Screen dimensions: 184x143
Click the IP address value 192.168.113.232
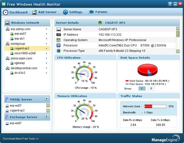(x=110, y=35)
